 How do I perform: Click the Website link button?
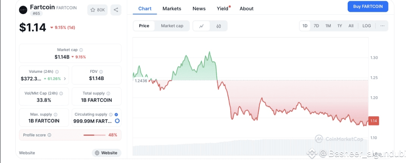click(x=106, y=153)
